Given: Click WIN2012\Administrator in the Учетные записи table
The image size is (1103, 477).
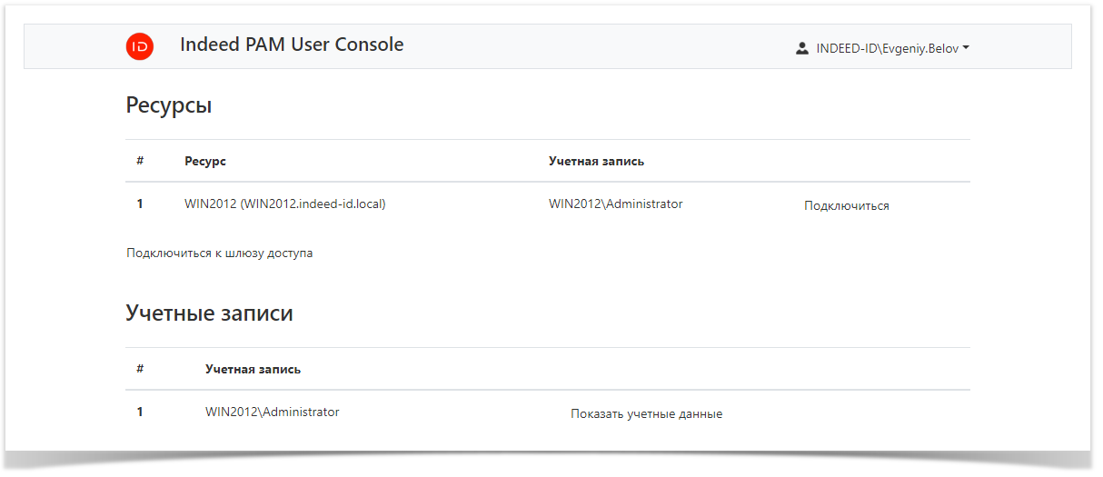Looking at the screenshot, I should click(272, 412).
